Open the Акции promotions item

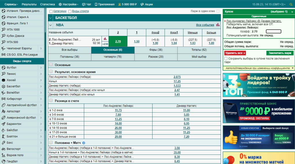(147, 4)
